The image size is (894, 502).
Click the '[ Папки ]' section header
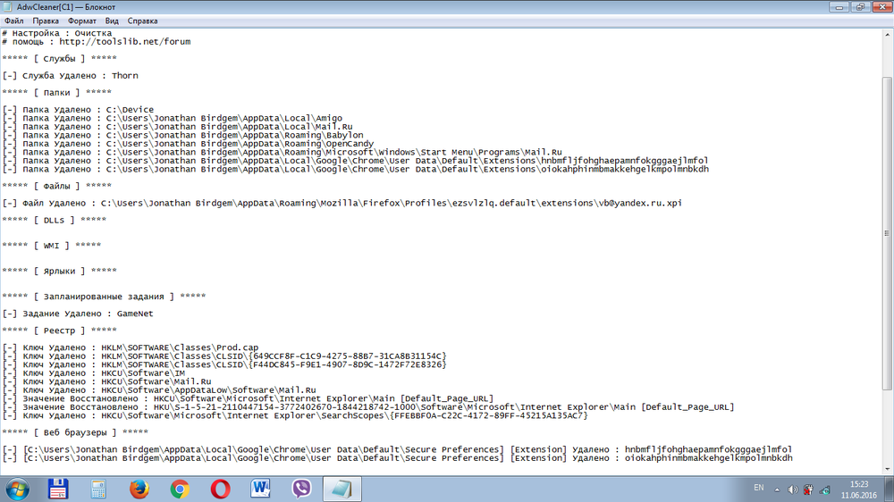(57, 92)
